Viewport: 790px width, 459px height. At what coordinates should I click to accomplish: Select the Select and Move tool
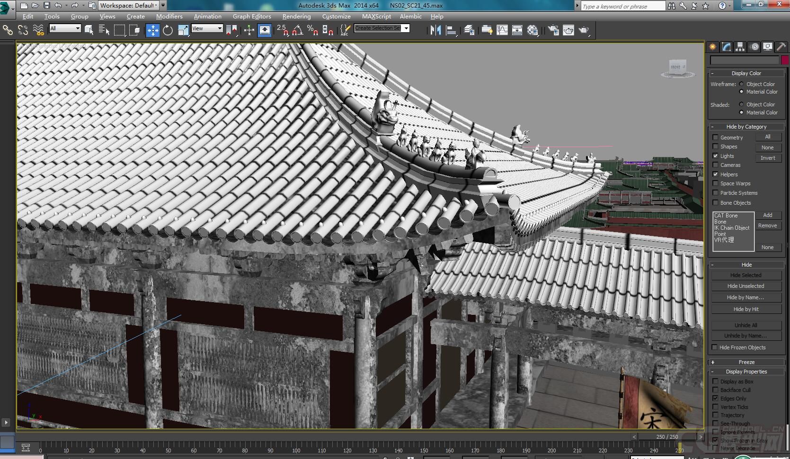pyautogui.click(x=152, y=30)
